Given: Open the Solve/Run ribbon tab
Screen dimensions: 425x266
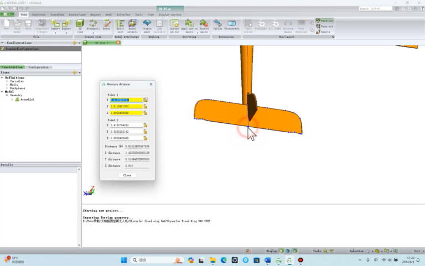Looking at the screenshot, I should click(x=123, y=14).
